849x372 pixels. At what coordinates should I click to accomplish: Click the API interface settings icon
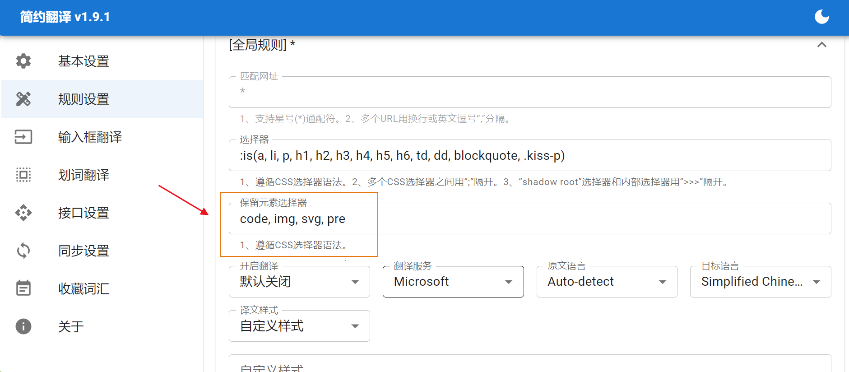[23, 213]
